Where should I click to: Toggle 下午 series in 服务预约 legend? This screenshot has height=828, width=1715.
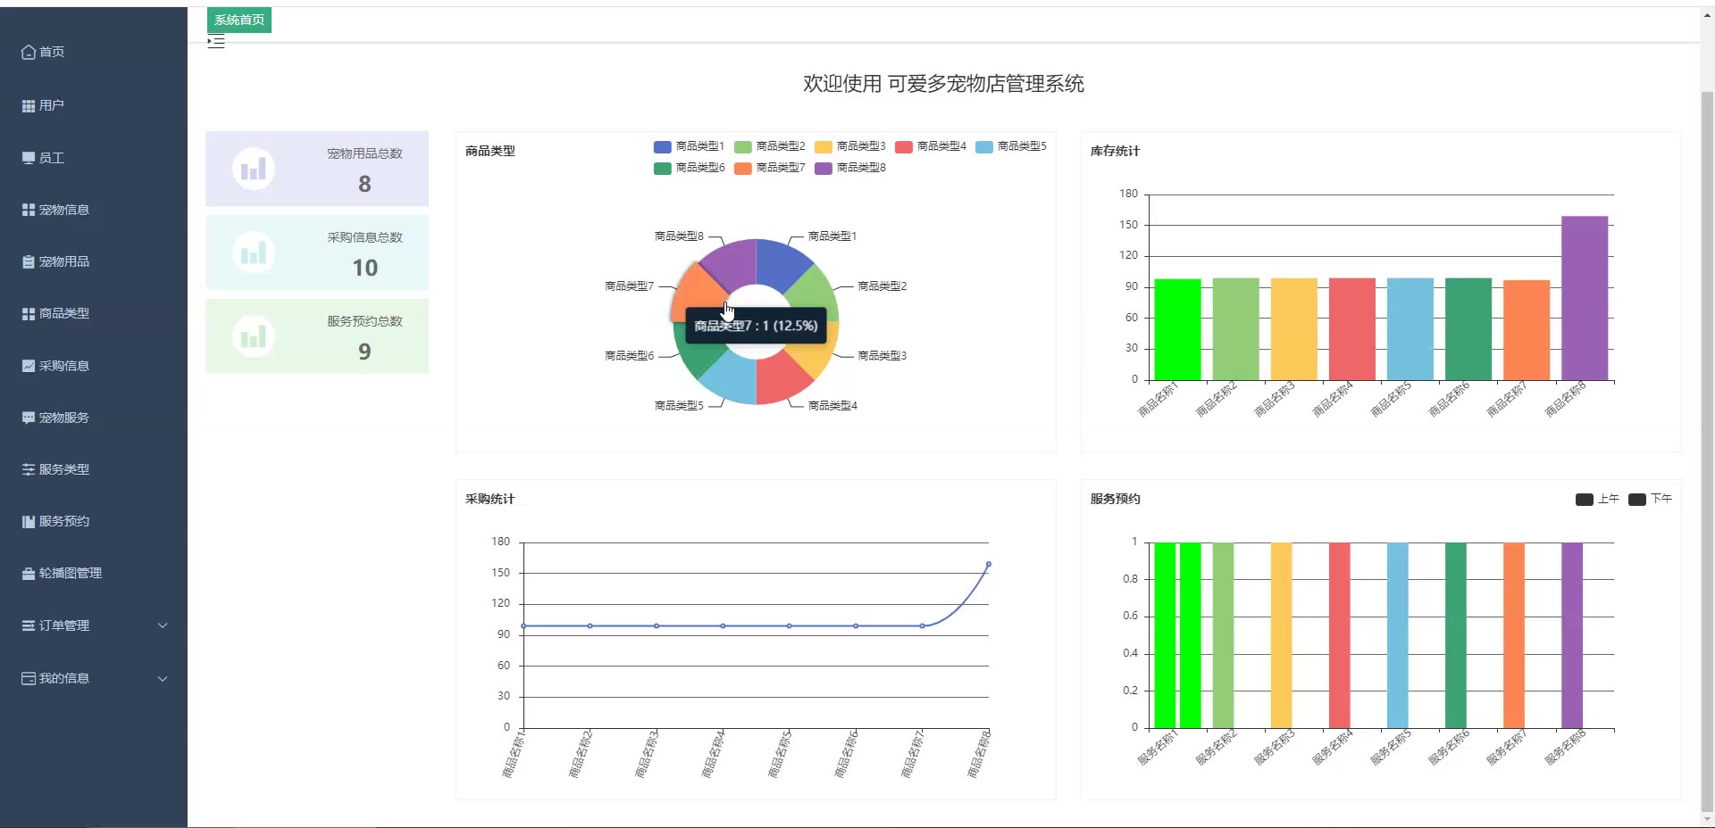coord(1650,499)
